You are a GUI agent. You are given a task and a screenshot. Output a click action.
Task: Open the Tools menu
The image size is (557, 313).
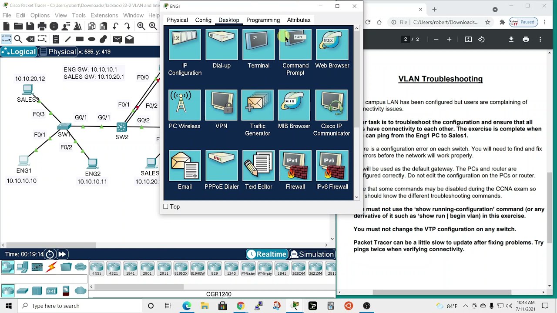tap(79, 15)
